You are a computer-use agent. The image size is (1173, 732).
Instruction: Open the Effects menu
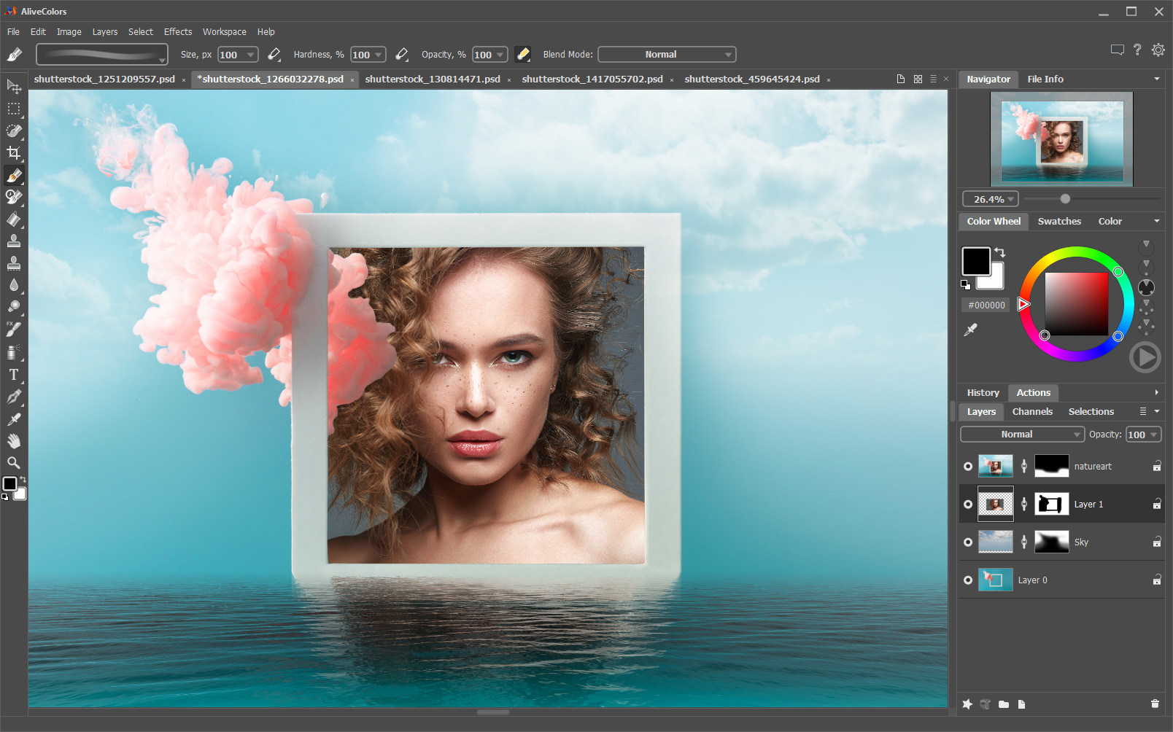pyautogui.click(x=177, y=32)
